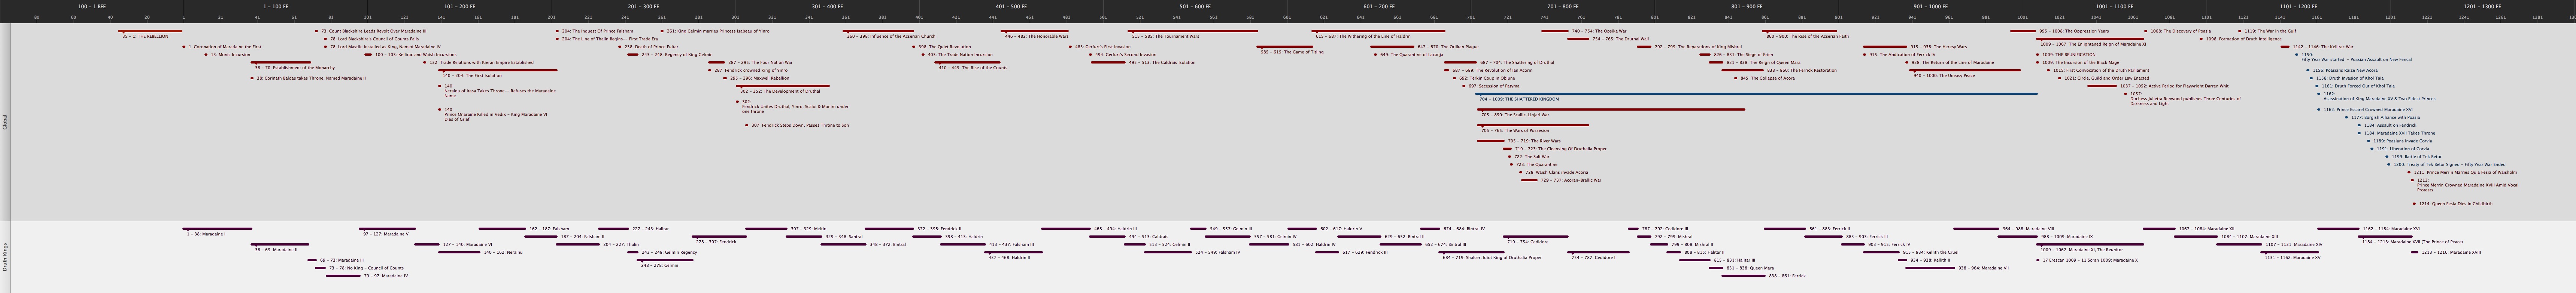Jump to the 1 – 100 FE era header
2576x293 pixels.
pos(276,6)
